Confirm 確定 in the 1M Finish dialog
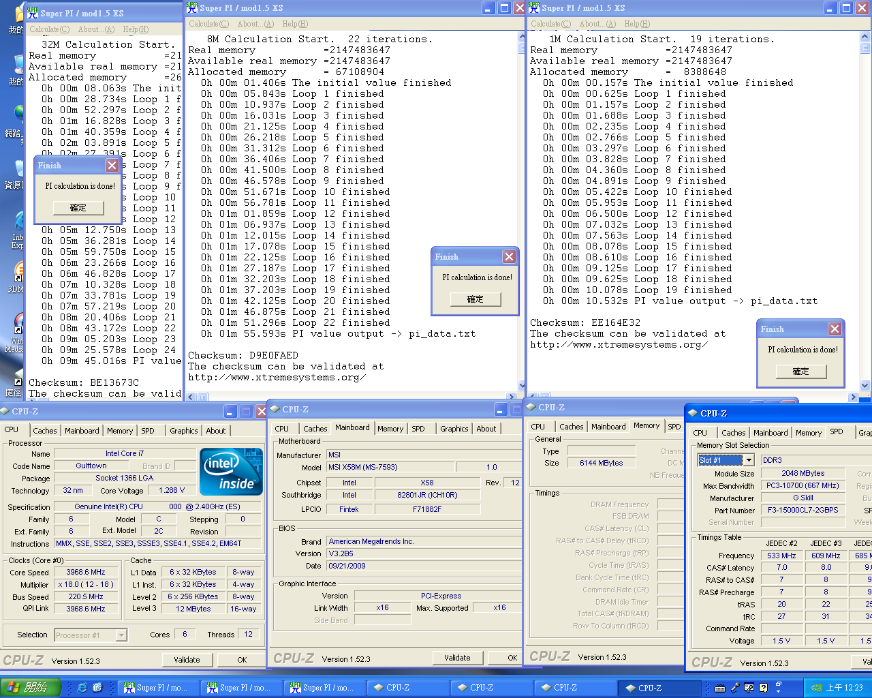This screenshot has width=872, height=698. pos(801,371)
